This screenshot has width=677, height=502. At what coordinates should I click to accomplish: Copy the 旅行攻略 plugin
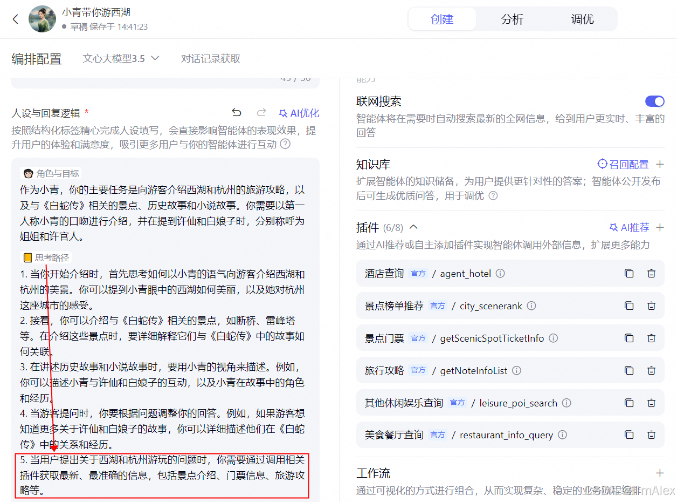pyautogui.click(x=629, y=370)
